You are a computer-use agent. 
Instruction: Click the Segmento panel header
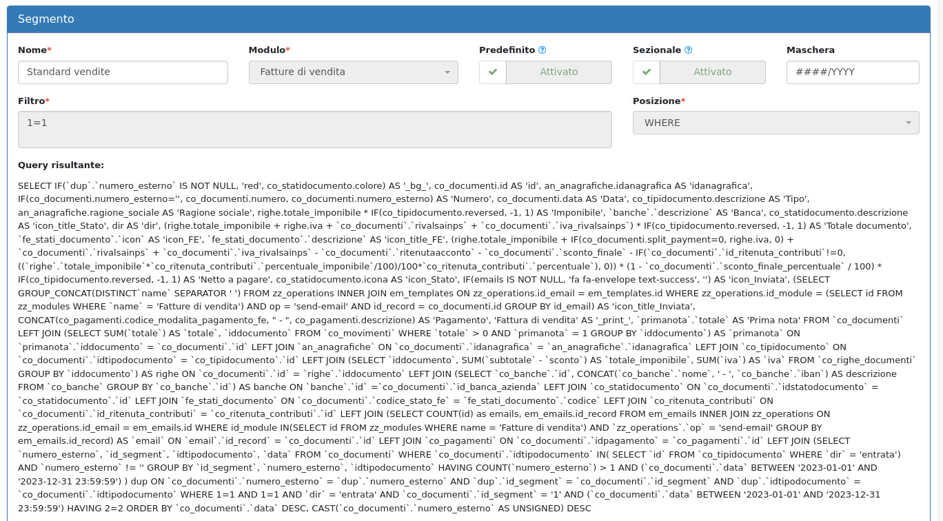[x=469, y=19]
